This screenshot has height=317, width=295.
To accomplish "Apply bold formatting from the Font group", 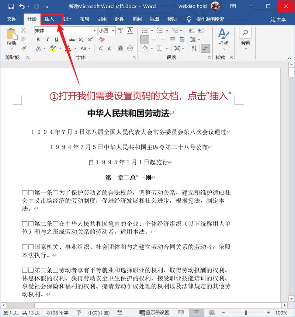I will [x=38, y=40].
